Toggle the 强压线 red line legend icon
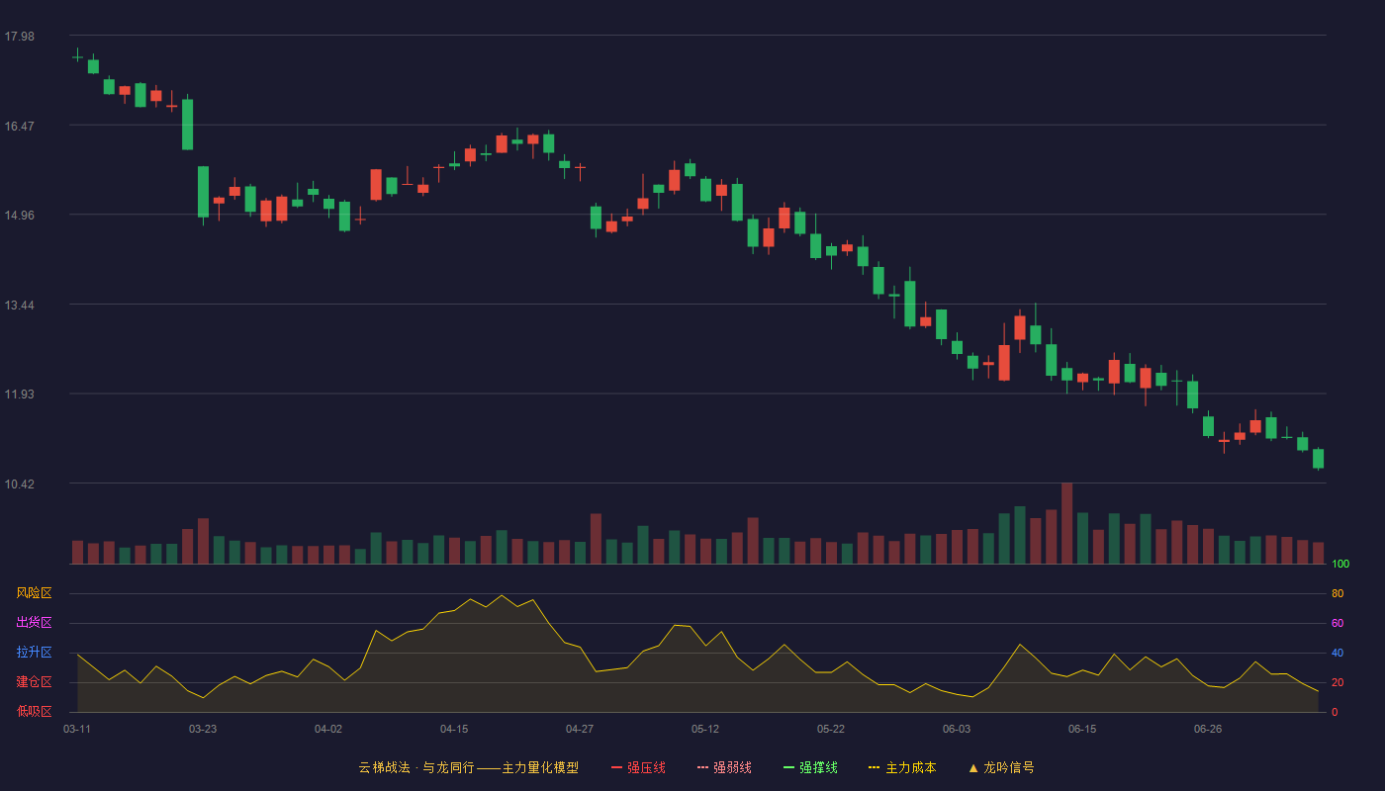This screenshot has width=1385, height=791. pyautogui.click(x=617, y=767)
